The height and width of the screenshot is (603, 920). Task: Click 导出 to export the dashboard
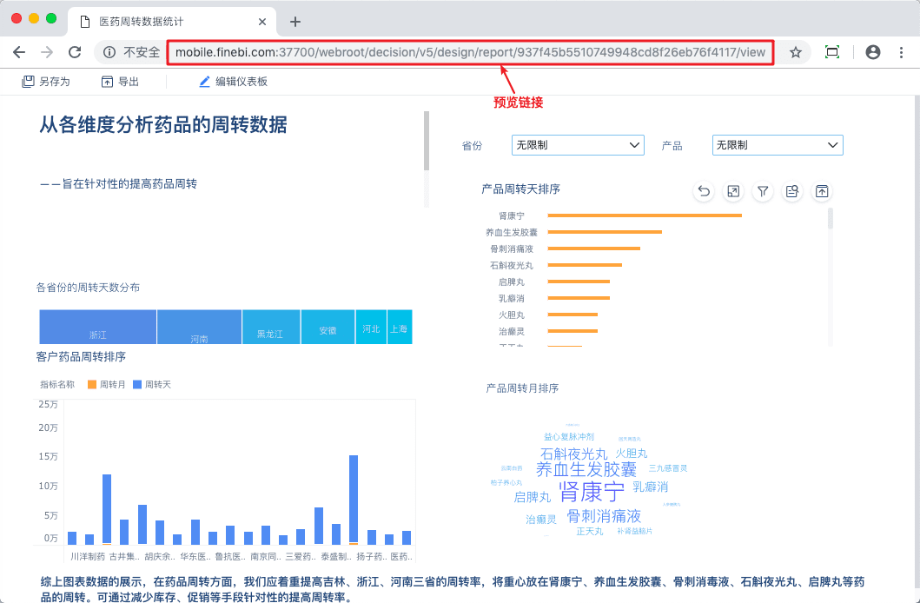(x=120, y=82)
